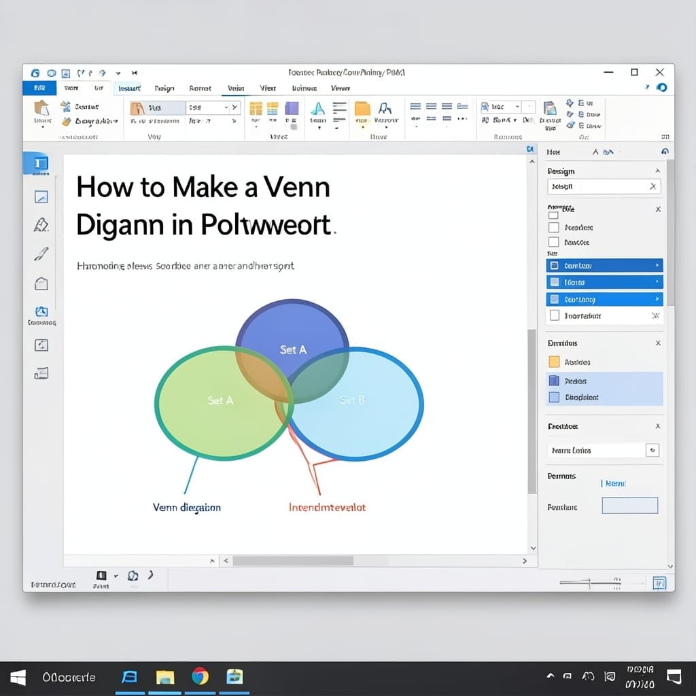Image resolution: width=696 pixels, height=696 pixels.
Task: Open the blue File tab
Action: (x=39, y=88)
